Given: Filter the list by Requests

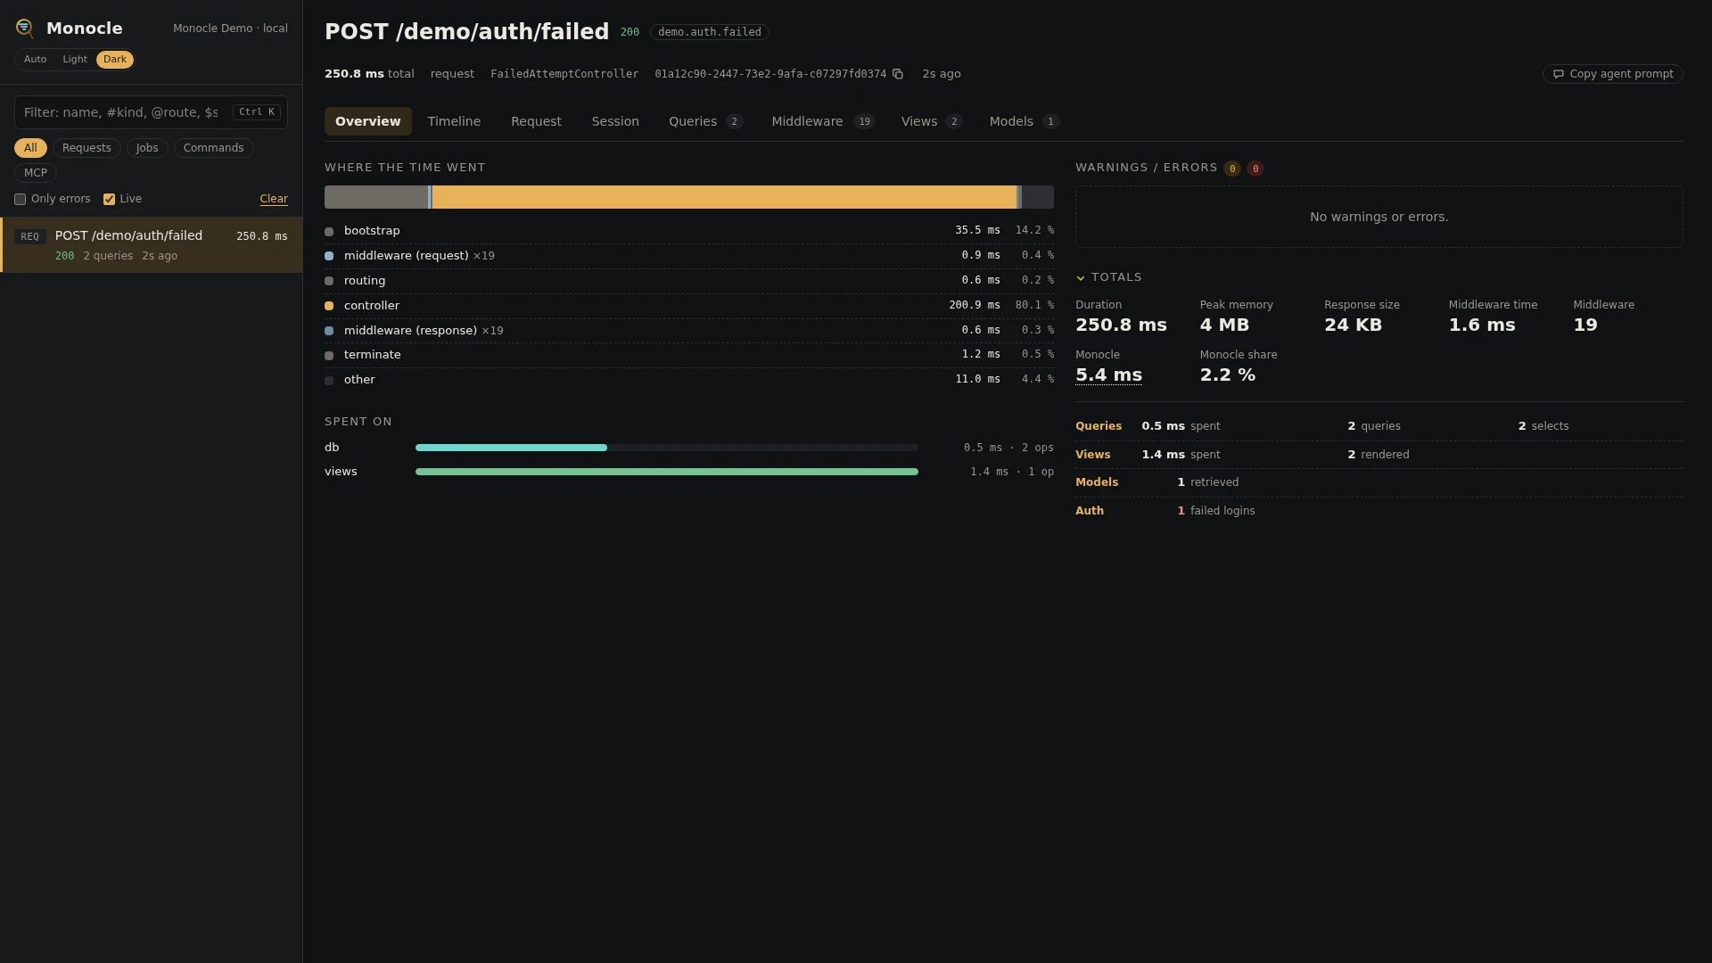Looking at the screenshot, I should (x=86, y=148).
